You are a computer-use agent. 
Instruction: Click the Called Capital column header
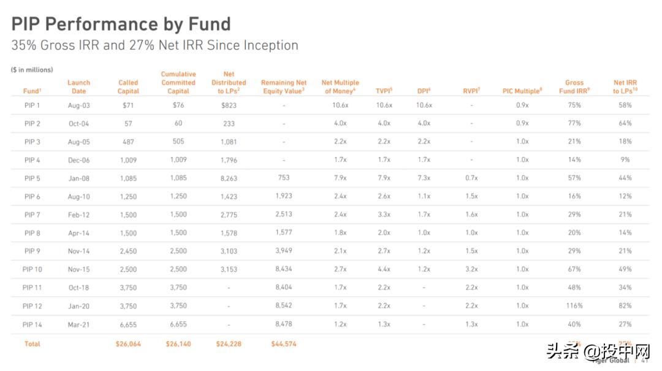(128, 87)
